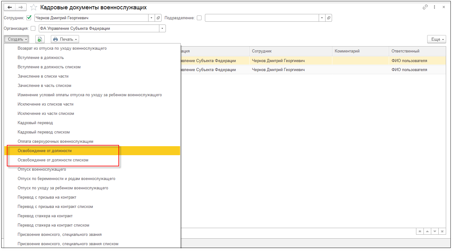The width and height of the screenshot is (452, 252).
Task: Sort by the Ответственный column header
Action: [x=417, y=51]
